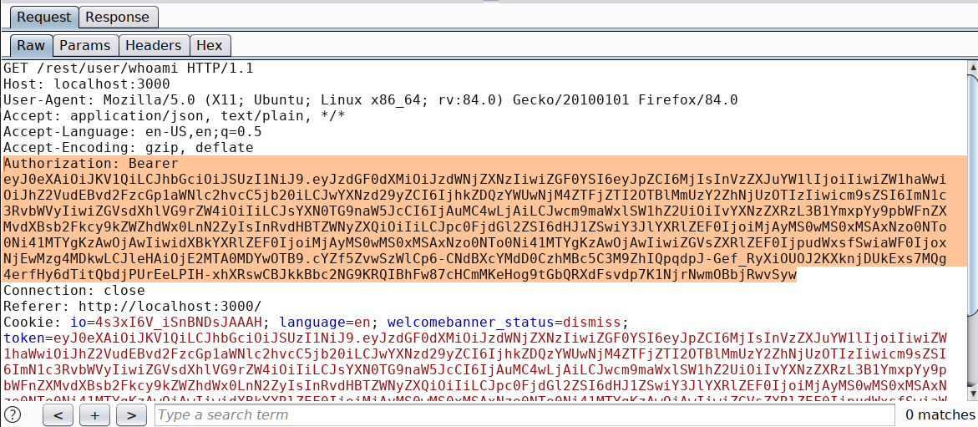Open the Response tab
Screen dimensions: 978x427
click(x=119, y=17)
